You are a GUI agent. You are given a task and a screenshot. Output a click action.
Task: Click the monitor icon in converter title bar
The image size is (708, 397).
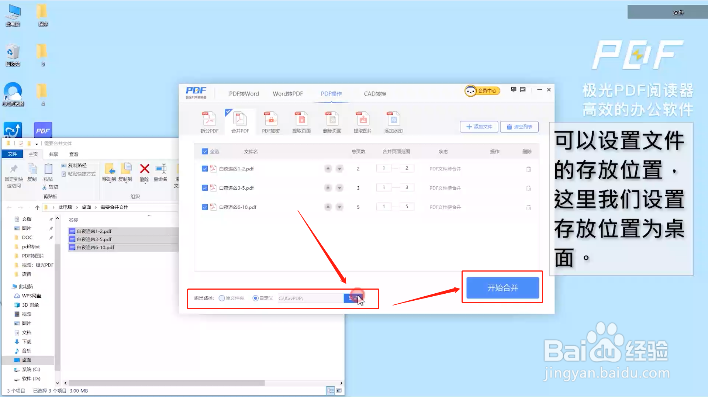(513, 89)
